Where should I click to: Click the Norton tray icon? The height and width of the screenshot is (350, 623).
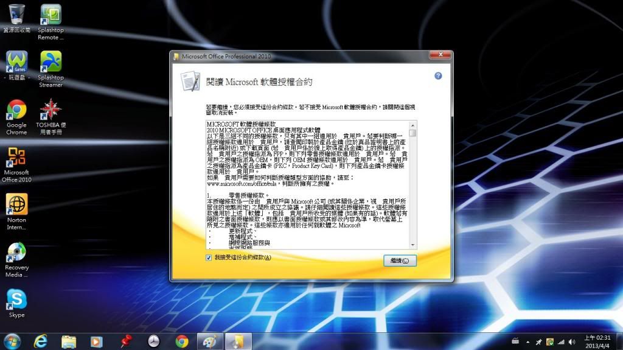[550, 341]
